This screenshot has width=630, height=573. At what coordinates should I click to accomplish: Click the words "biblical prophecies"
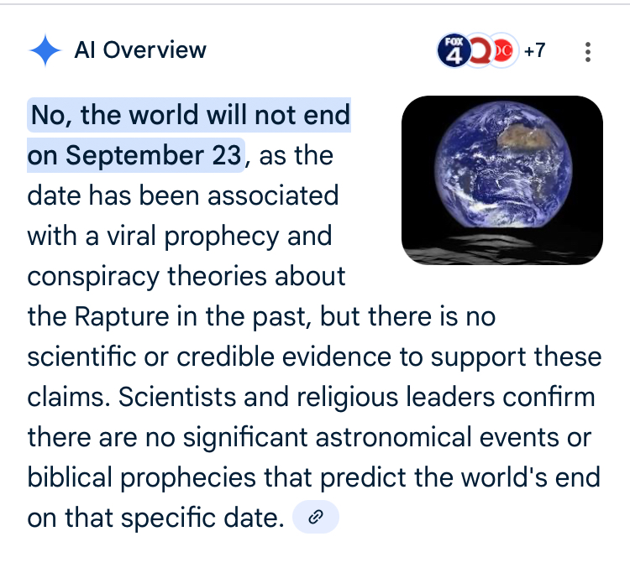click(x=141, y=477)
